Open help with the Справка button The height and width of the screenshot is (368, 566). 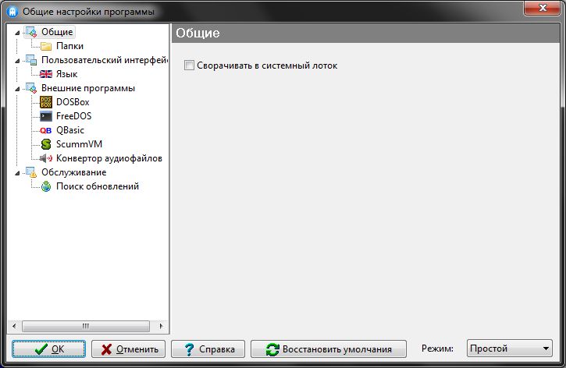[208, 349]
